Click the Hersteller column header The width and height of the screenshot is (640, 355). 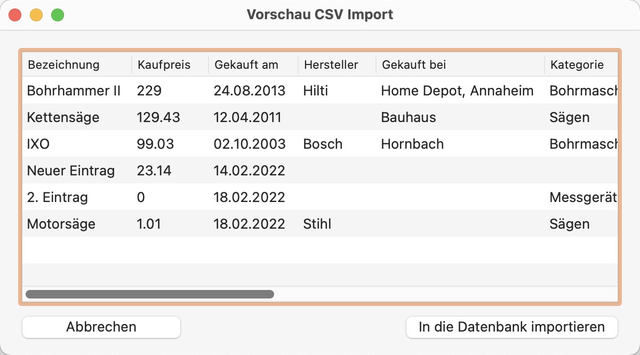(337, 64)
